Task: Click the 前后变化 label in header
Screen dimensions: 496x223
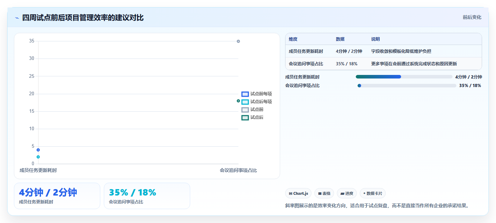Action: [472, 17]
